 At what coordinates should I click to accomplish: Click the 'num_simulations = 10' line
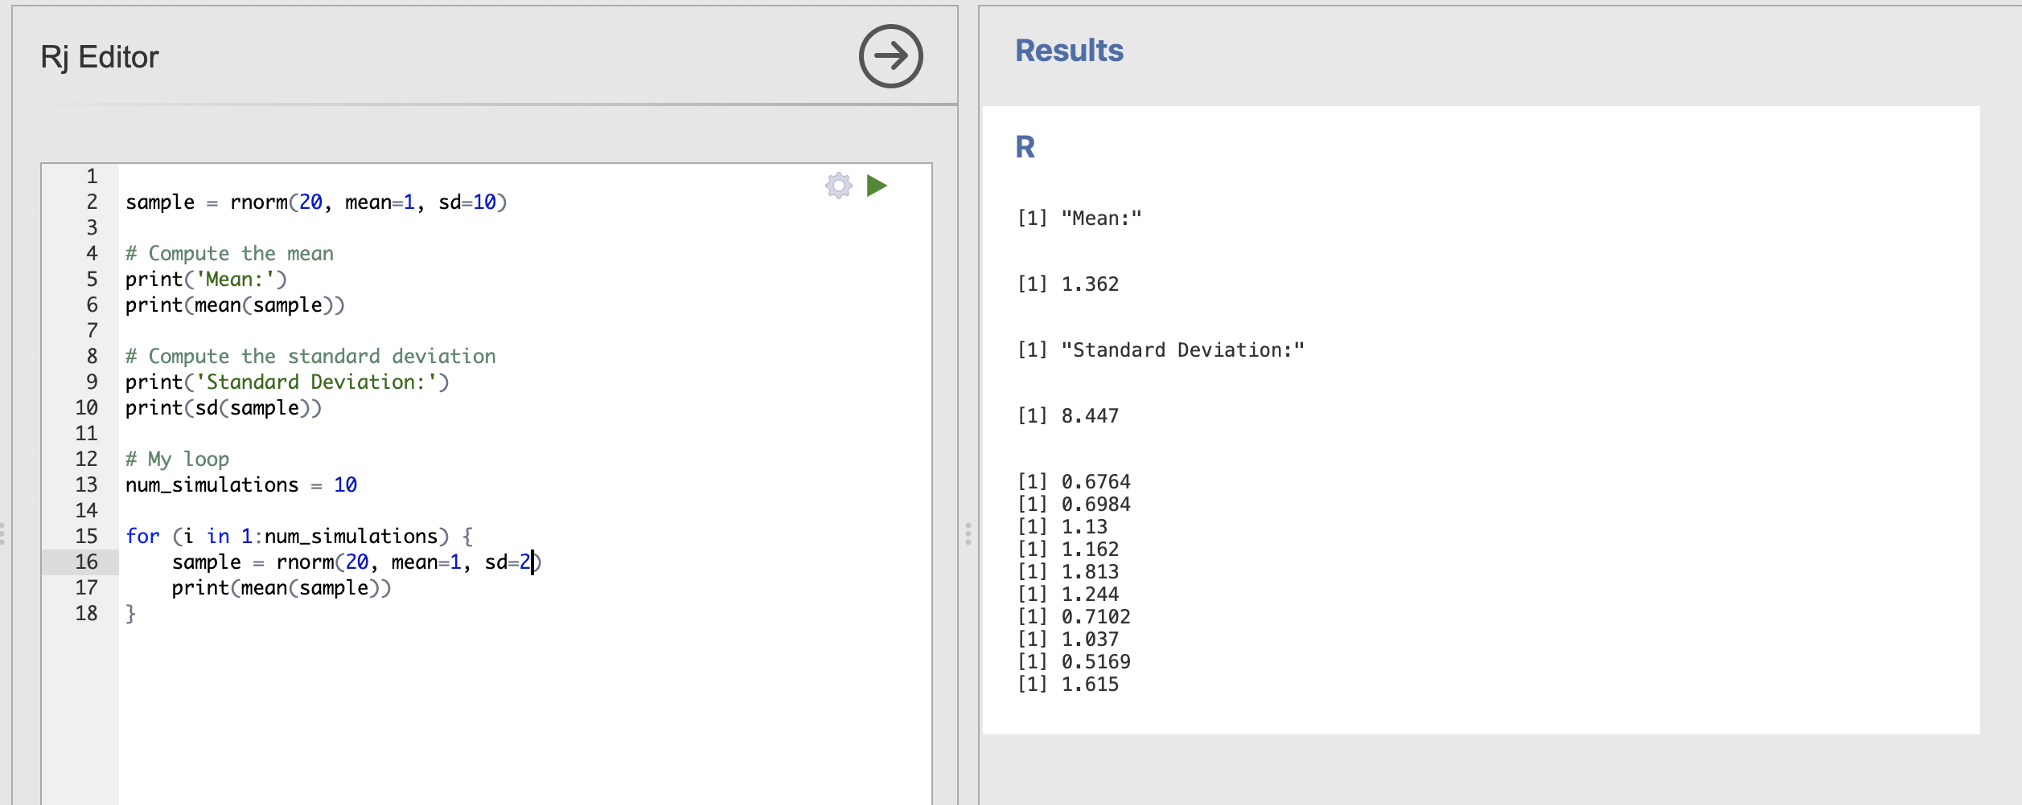[x=241, y=485]
